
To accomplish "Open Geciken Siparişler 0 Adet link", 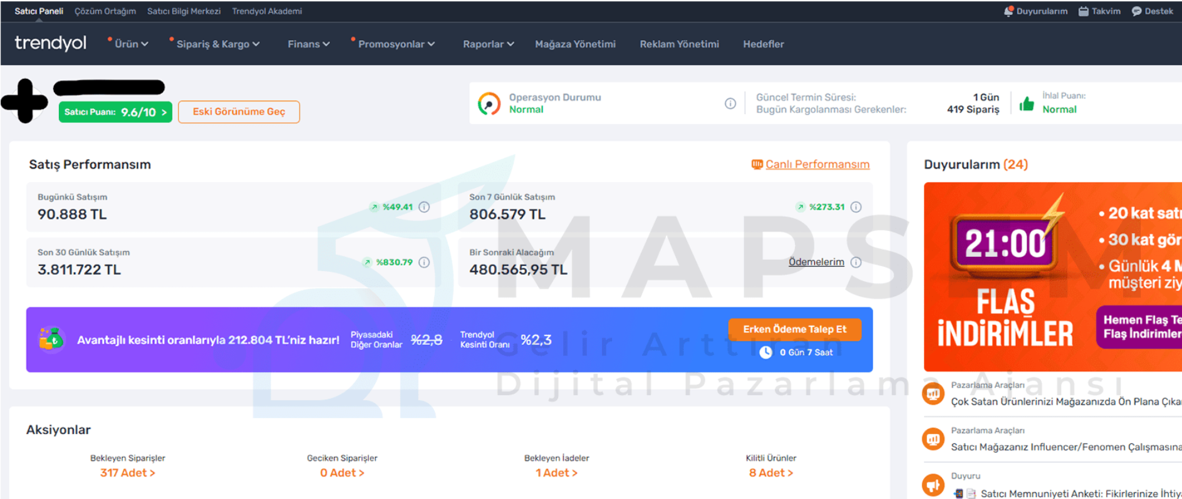I will pos(342,473).
